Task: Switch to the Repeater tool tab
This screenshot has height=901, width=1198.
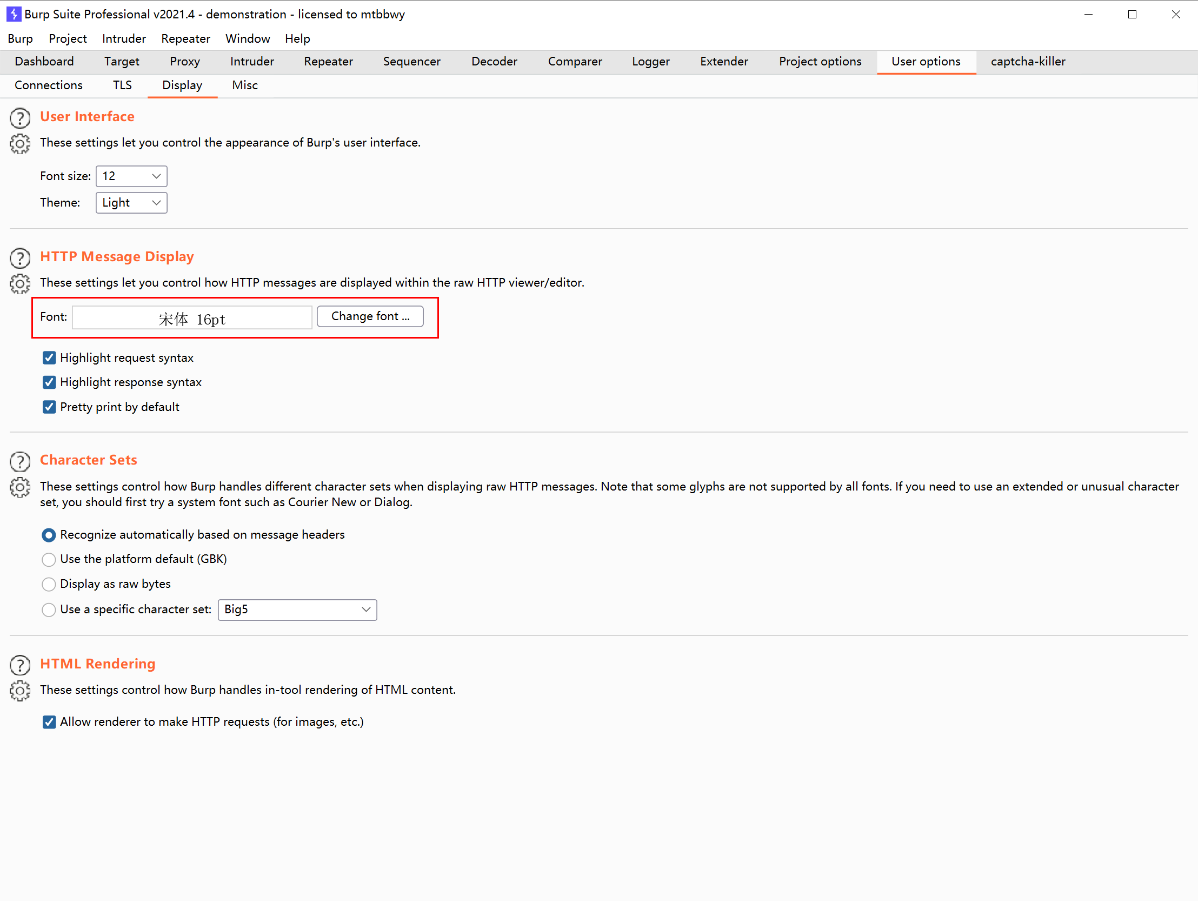Action: pyautogui.click(x=328, y=62)
